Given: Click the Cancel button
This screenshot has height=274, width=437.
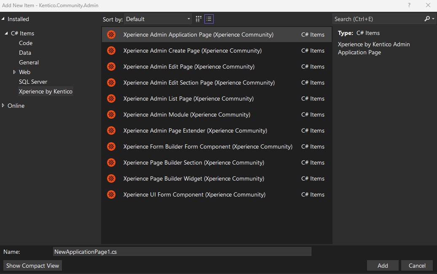Looking at the screenshot, I should point(417,266).
